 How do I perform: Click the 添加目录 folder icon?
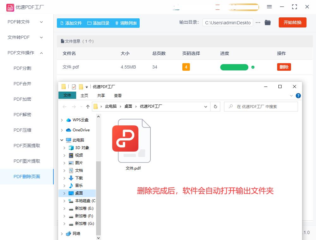[90, 23]
